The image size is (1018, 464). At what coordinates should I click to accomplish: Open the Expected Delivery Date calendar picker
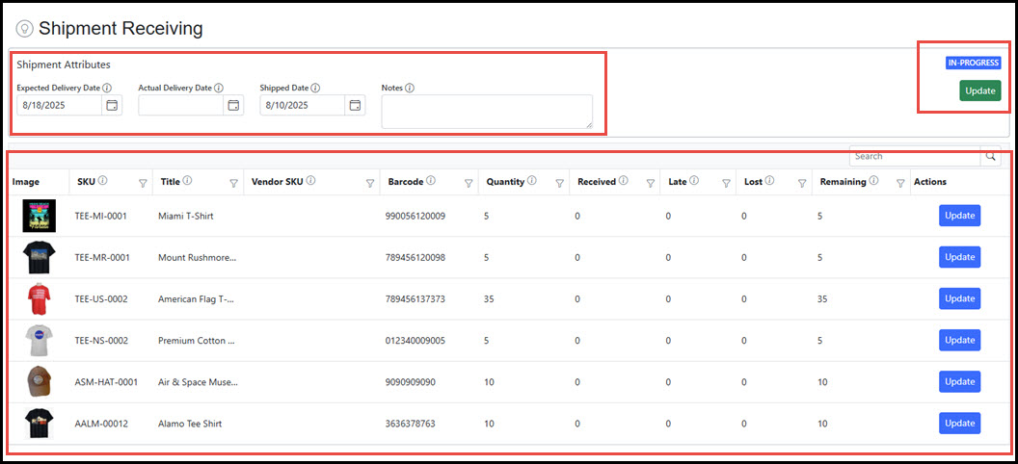click(x=112, y=105)
